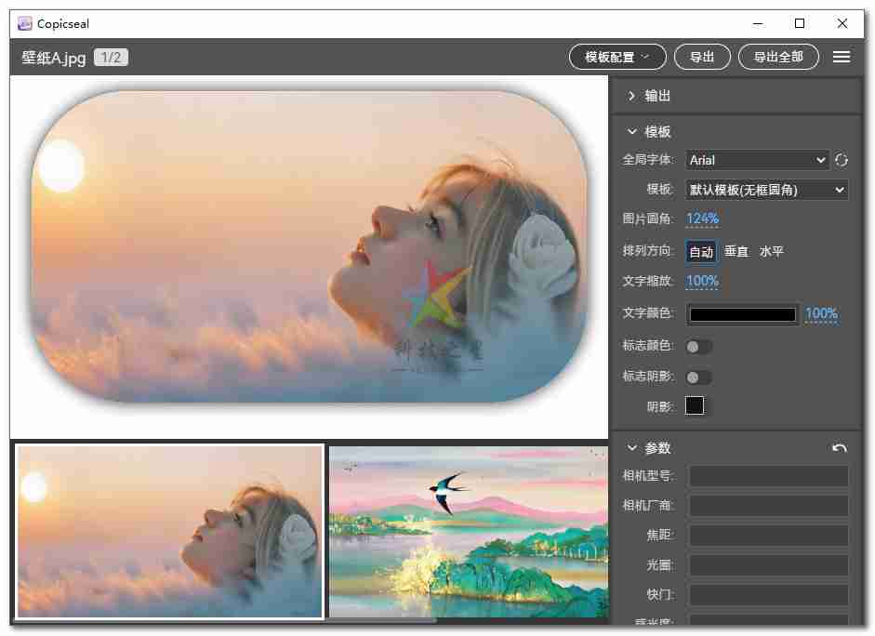Open the 模板配置 menu

(617, 58)
